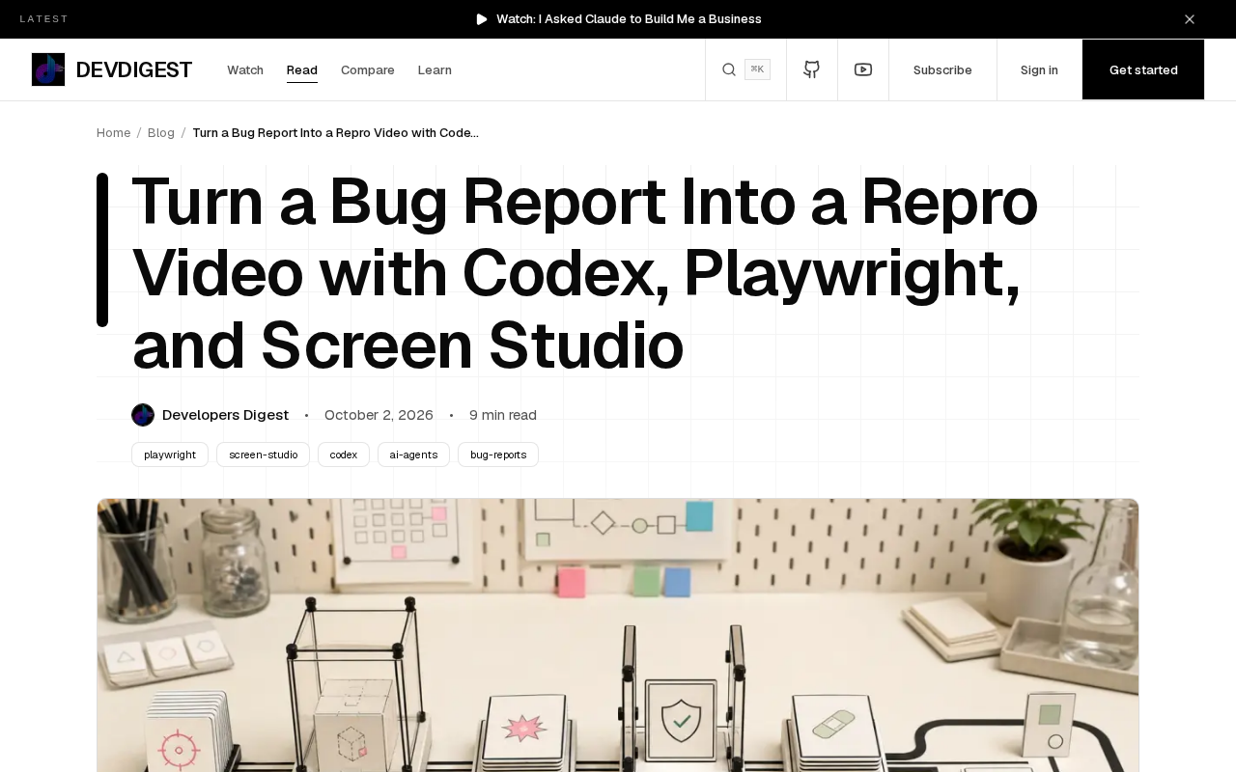
Task: Select the playwright tag
Action: [170, 455]
